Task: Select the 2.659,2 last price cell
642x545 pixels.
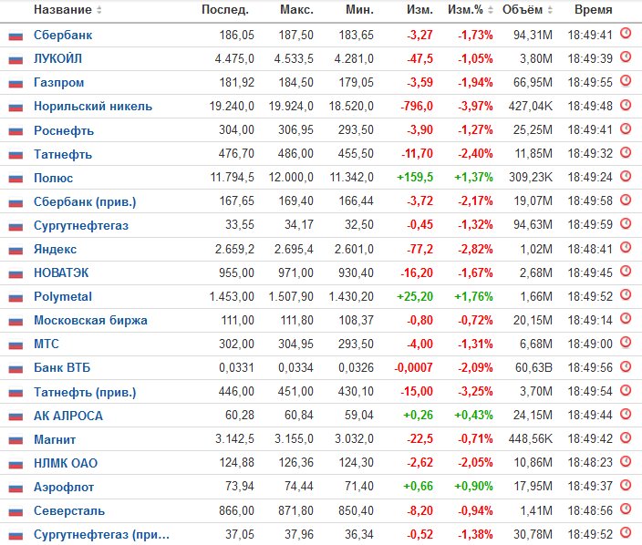Action: point(234,249)
